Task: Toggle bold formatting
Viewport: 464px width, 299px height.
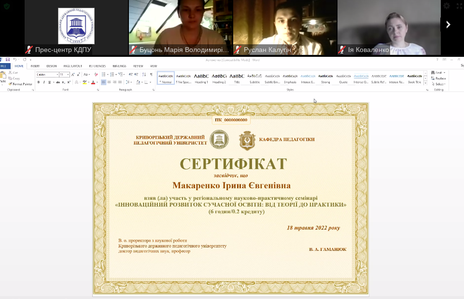Action: point(39,82)
